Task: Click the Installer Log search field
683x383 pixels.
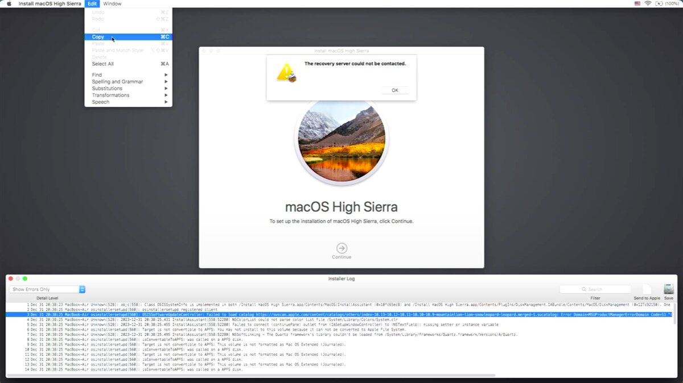Action: 595,289
